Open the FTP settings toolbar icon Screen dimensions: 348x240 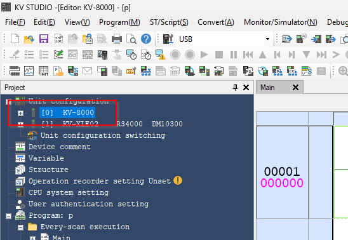click(x=131, y=71)
